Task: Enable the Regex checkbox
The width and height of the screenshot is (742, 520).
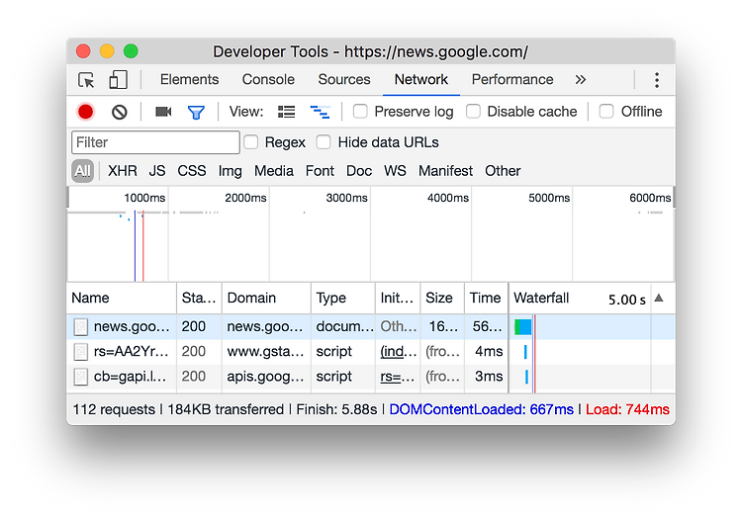Action: click(x=251, y=142)
